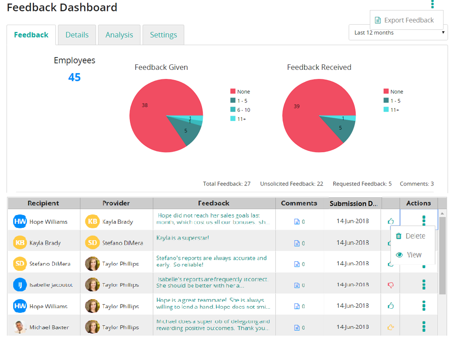
Task: Open the comments icon in the Hope Williams / Kayla Brady row
Action: (297, 222)
